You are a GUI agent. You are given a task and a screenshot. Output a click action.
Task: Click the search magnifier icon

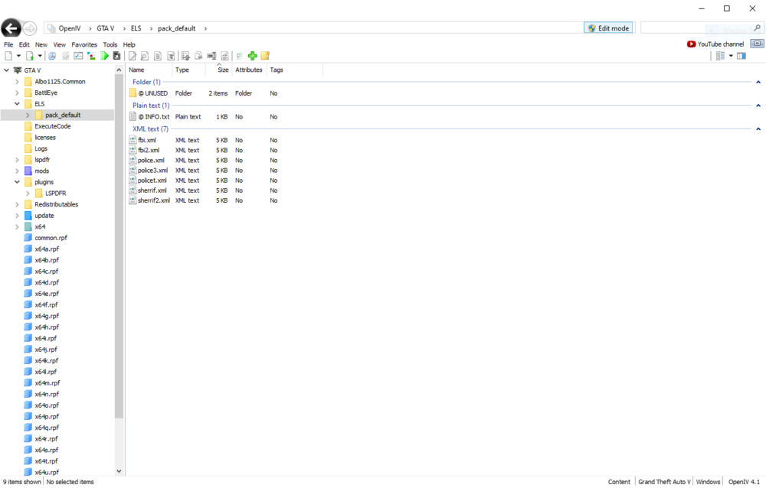click(x=757, y=28)
